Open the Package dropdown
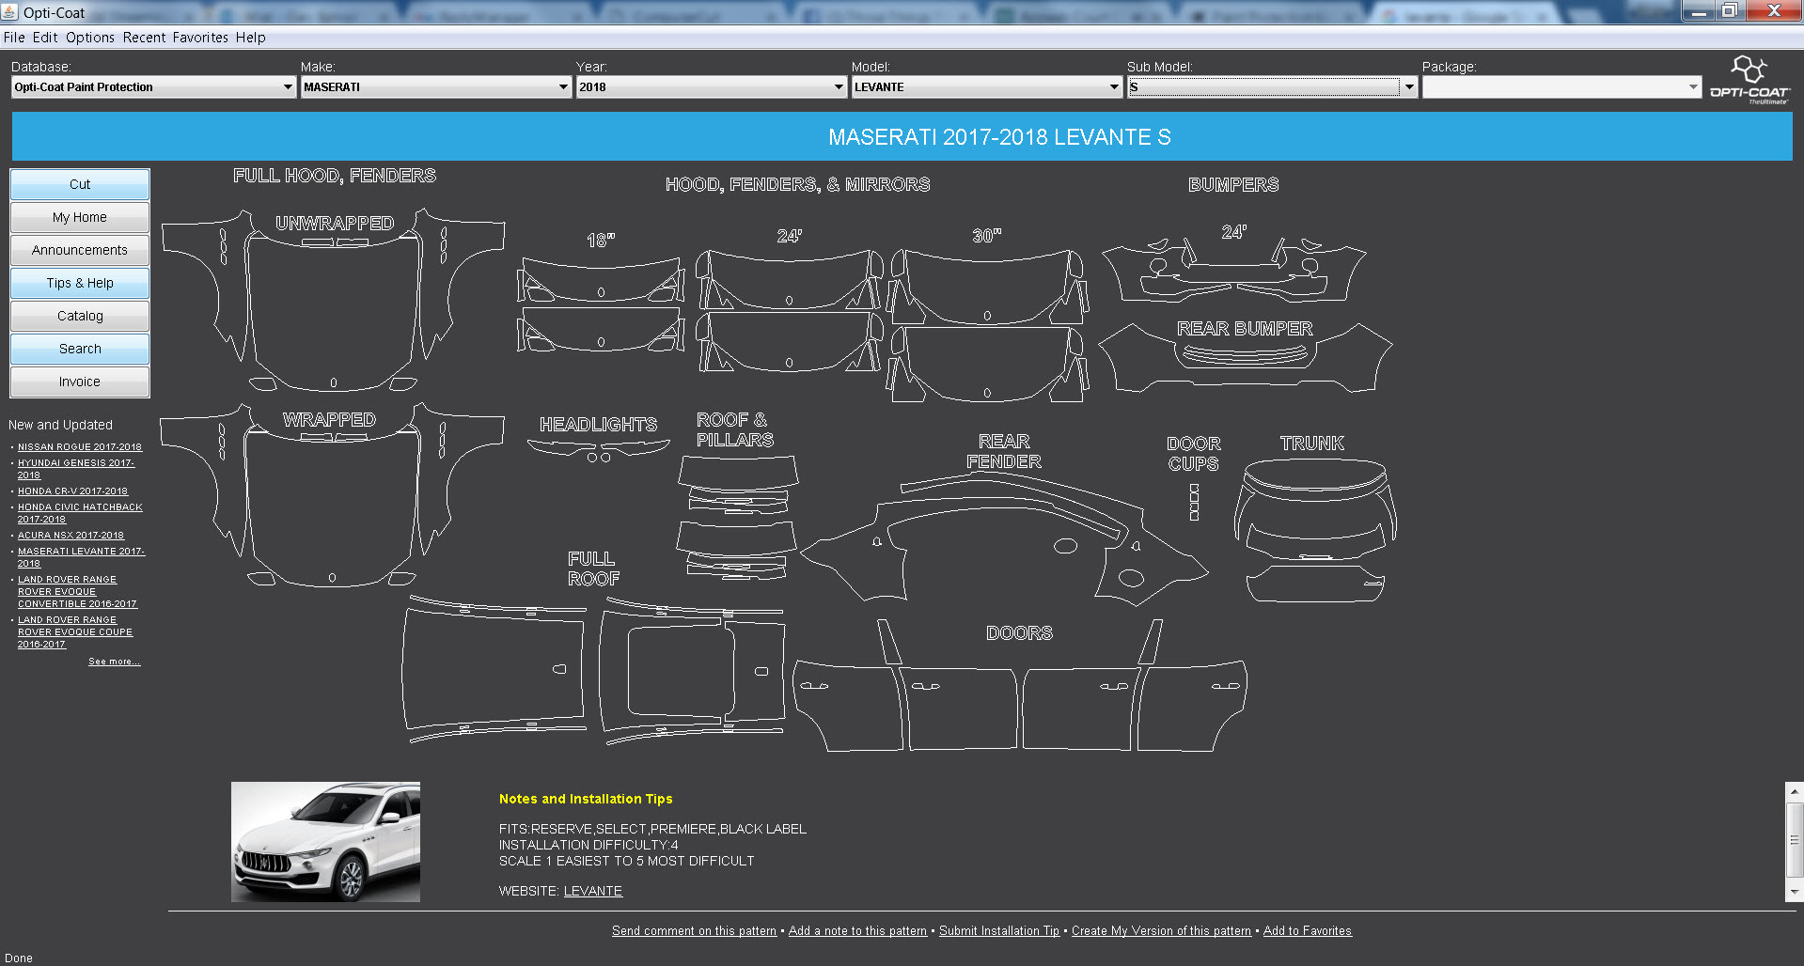The height and width of the screenshot is (966, 1804). 1561,87
